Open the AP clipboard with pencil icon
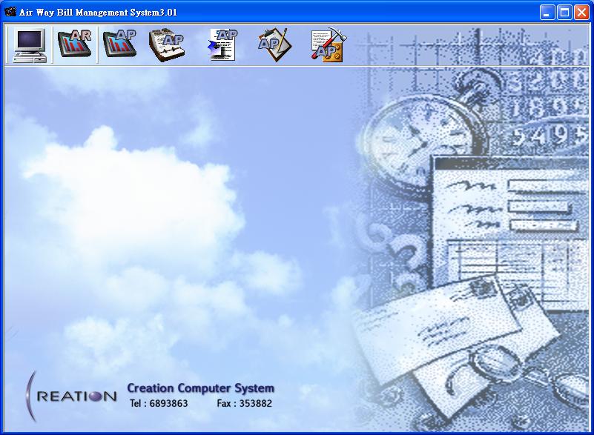This screenshot has width=594, height=435. [275, 44]
